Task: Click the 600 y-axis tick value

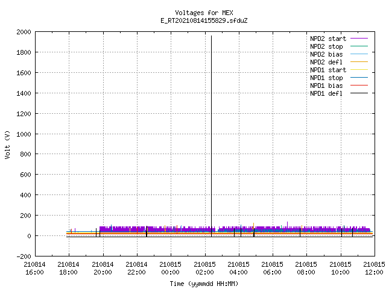Action: [25, 175]
